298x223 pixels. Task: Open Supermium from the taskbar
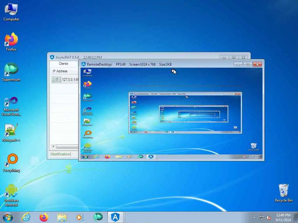(x=98, y=217)
